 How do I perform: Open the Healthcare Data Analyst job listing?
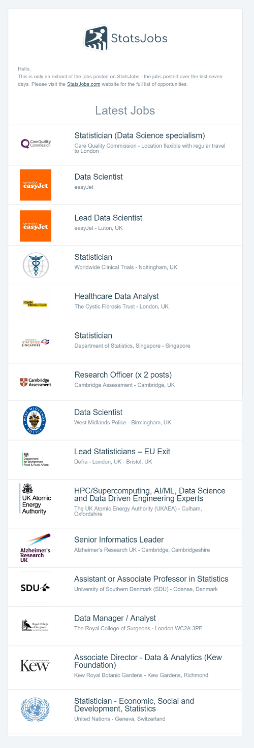pyautogui.click(x=116, y=296)
